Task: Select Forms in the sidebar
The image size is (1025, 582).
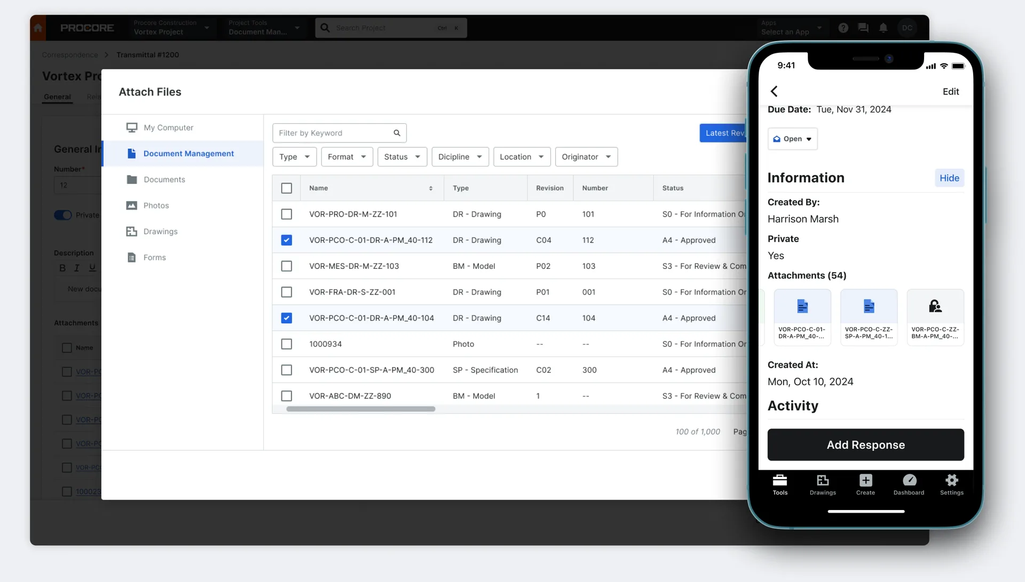Action: [183, 257]
